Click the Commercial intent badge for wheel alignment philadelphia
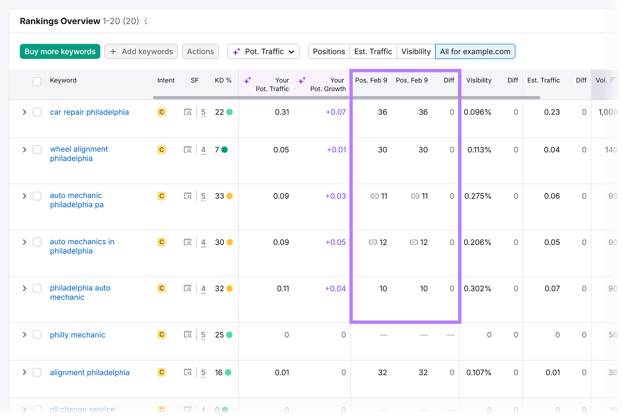623x419 pixels. pyautogui.click(x=161, y=149)
